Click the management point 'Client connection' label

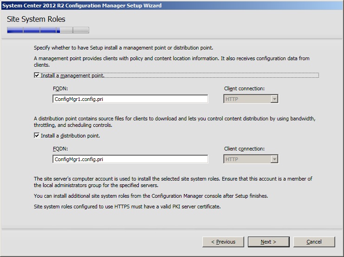pos(244,88)
